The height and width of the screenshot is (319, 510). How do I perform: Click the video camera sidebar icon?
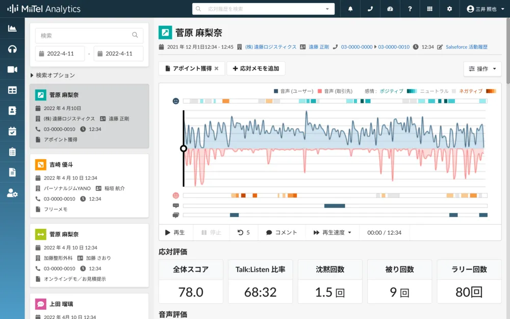[12, 69]
